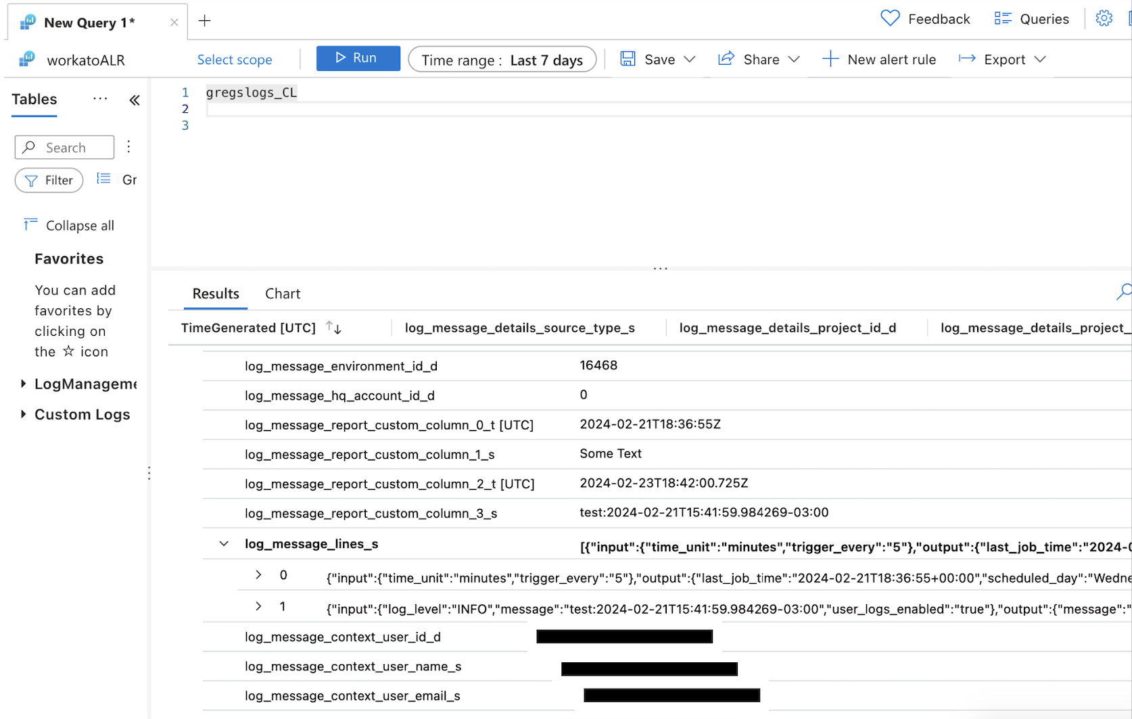The width and height of the screenshot is (1132, 719).
Task: Click the Select scope link
Action: [235, 59]
